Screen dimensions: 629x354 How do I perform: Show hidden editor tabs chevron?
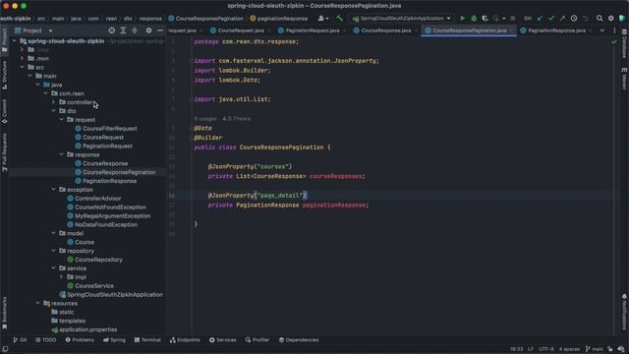[602, 30]
